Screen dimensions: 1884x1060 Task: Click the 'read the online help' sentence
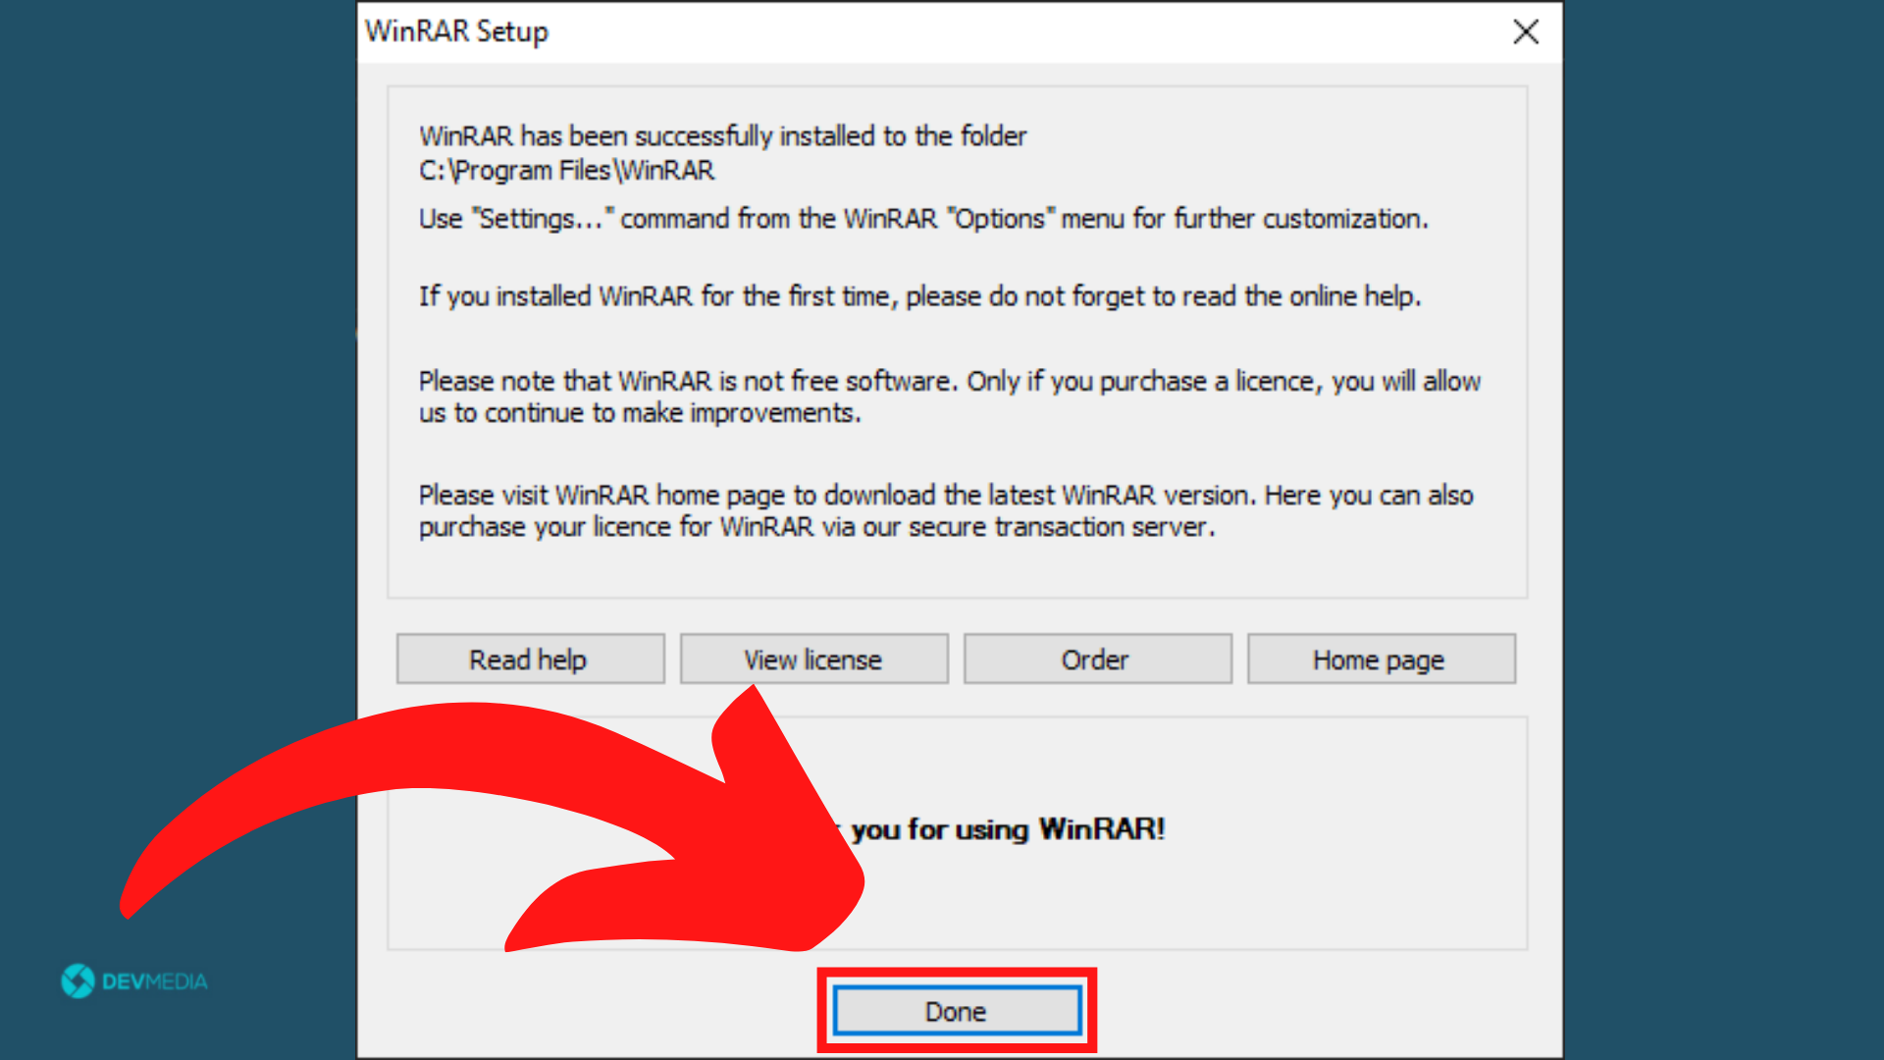[920, 295]
